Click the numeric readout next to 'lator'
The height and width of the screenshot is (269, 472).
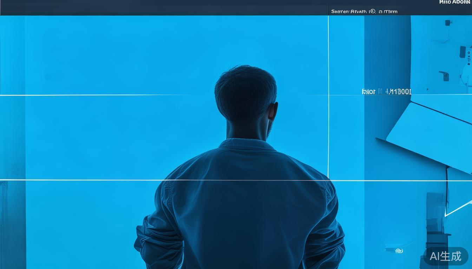[398, 92]
